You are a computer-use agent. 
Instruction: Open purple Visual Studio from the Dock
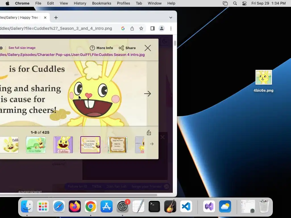(x=209, y=206)
